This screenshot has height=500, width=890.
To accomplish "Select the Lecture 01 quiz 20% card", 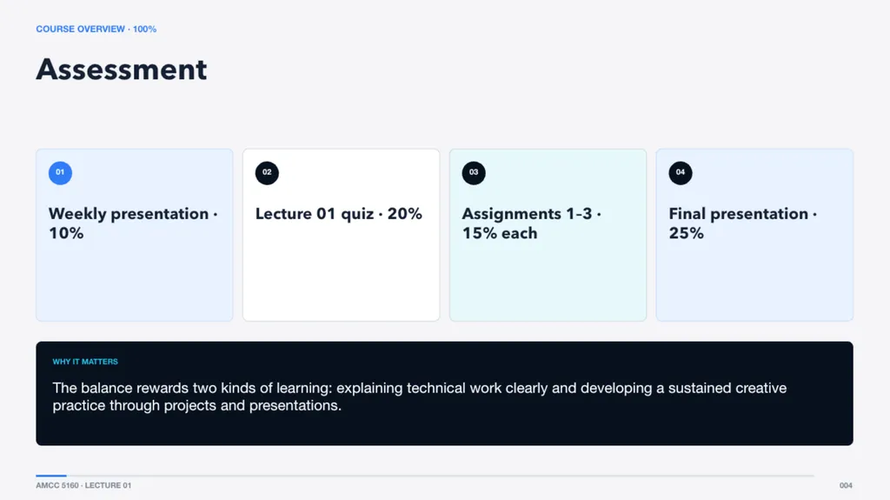I will point(341,236).
